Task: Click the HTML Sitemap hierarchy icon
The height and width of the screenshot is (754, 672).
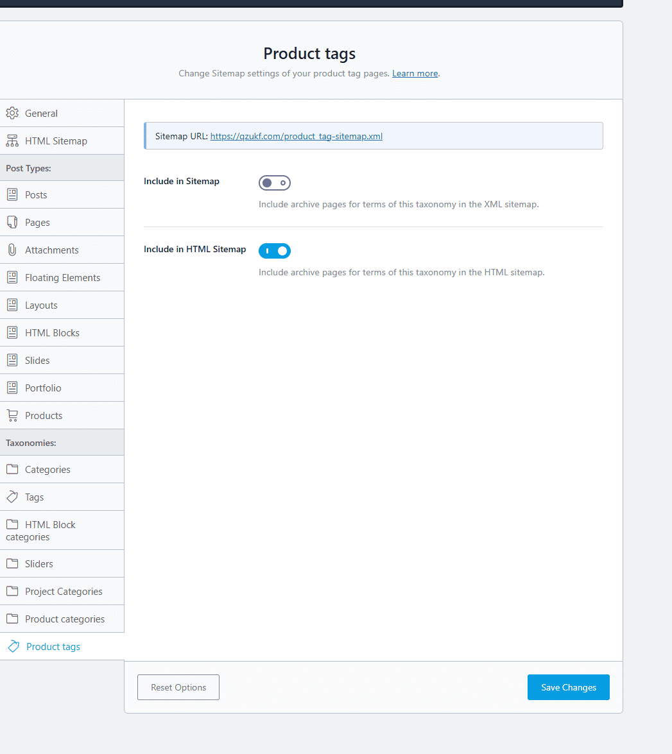Action: coord(12,141)
